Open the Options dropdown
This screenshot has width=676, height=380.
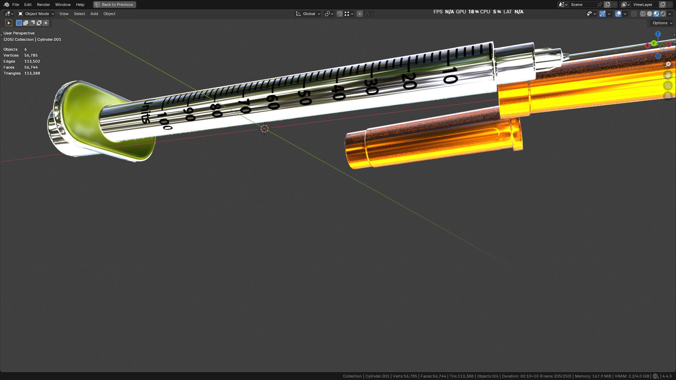point(662,23)
